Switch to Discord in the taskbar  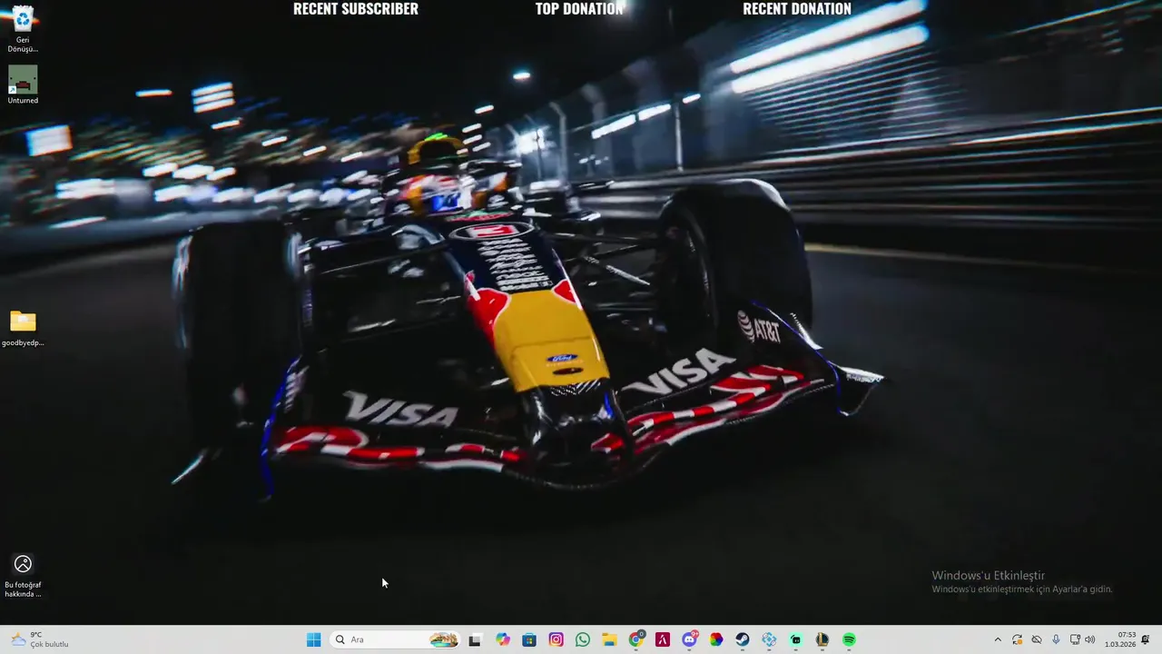690,639
